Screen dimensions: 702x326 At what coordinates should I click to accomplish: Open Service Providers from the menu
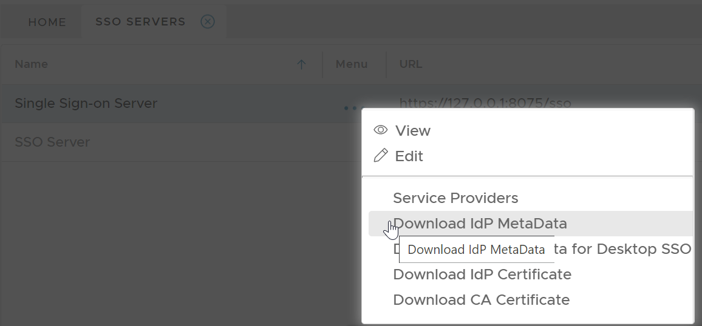click(455, 198)
